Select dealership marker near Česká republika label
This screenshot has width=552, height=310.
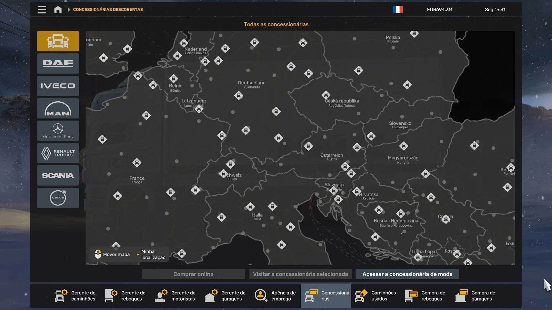[326, 95]
